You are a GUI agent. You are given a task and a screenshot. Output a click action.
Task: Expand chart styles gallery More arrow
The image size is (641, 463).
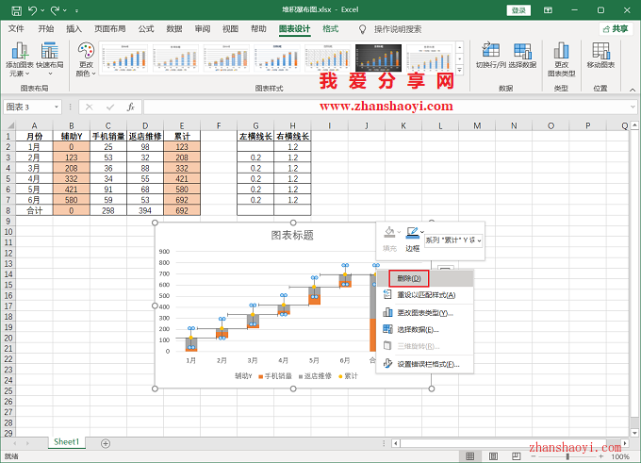pyautogui.click(x=460, y=71)
